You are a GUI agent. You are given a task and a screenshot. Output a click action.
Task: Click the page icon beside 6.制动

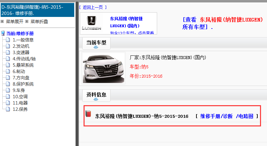(8, 71)
